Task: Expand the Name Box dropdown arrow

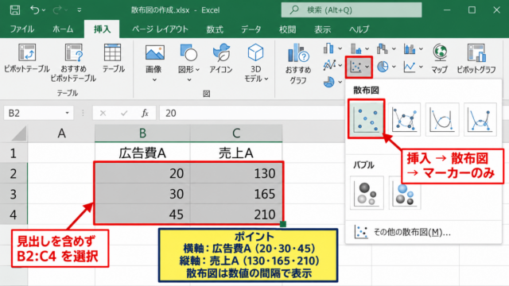Action: 67,113
